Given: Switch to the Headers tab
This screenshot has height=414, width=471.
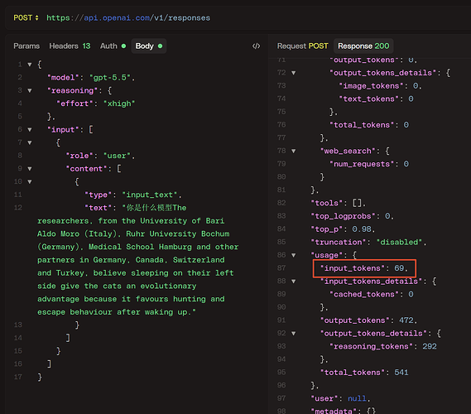Looking at the screenshot, I should click(x=70, y=46).
